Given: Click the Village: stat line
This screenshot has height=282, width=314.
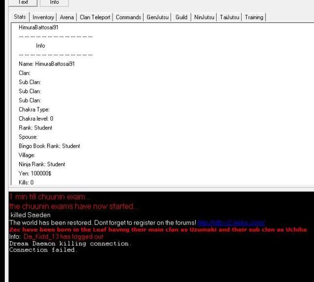Looking at the screenshot, I should [26, 155].
